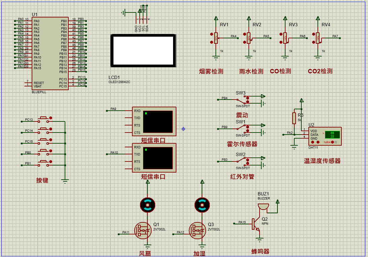Select the Q1 2V7002L MOSFET
Screen dimensions: 368x257
tap(143, 230)
